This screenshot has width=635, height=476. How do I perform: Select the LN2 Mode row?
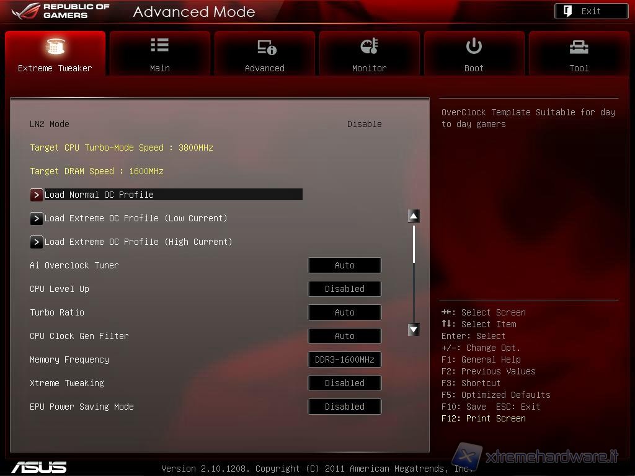point(205,124)
